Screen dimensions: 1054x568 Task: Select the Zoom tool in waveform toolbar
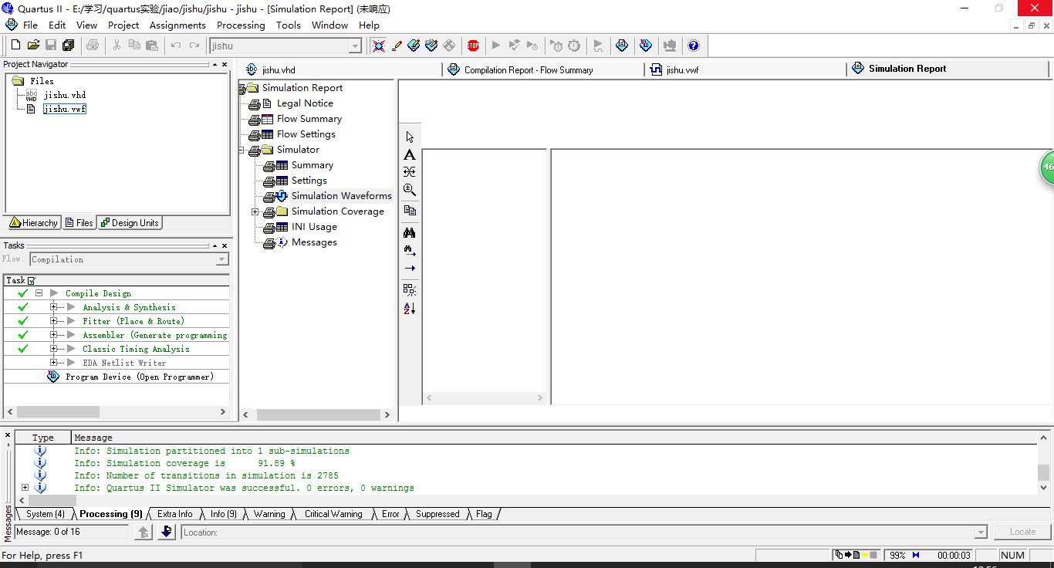410,190
